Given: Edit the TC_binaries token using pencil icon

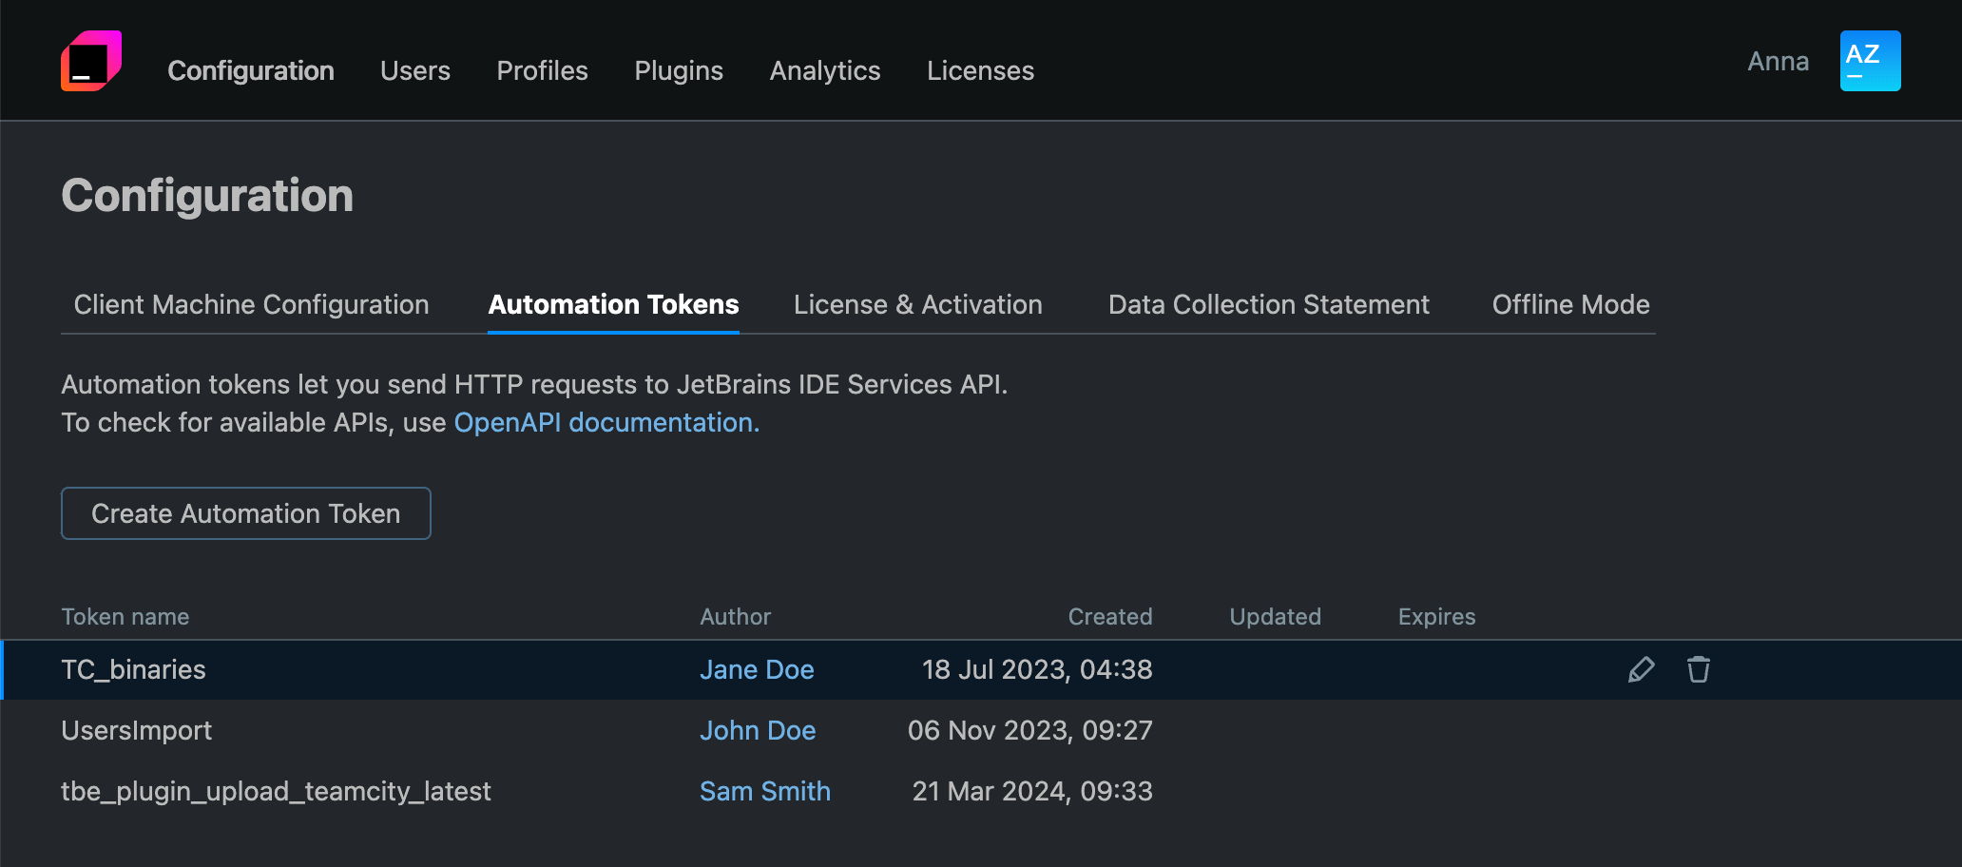Looking at the screenshot, I should 1641,669.
